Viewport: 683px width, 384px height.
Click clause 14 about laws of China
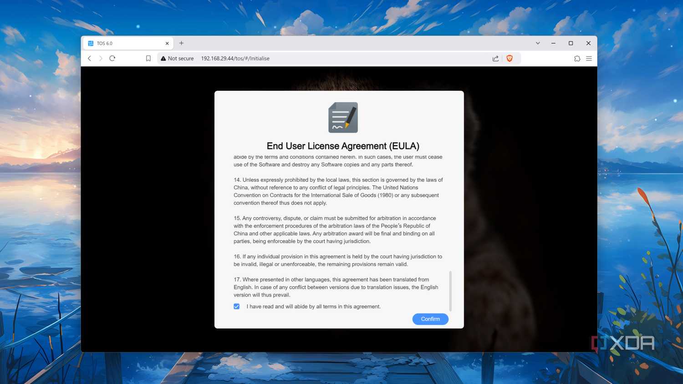tap(338, 191)
